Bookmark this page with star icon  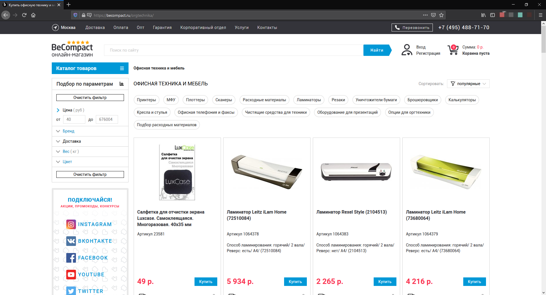[x=441, y=15]
